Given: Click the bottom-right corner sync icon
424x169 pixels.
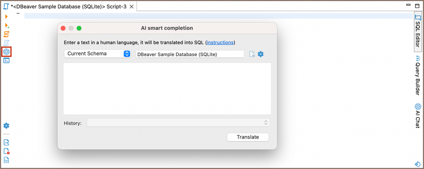Looking at the screenshot, I should click(417, 164).
